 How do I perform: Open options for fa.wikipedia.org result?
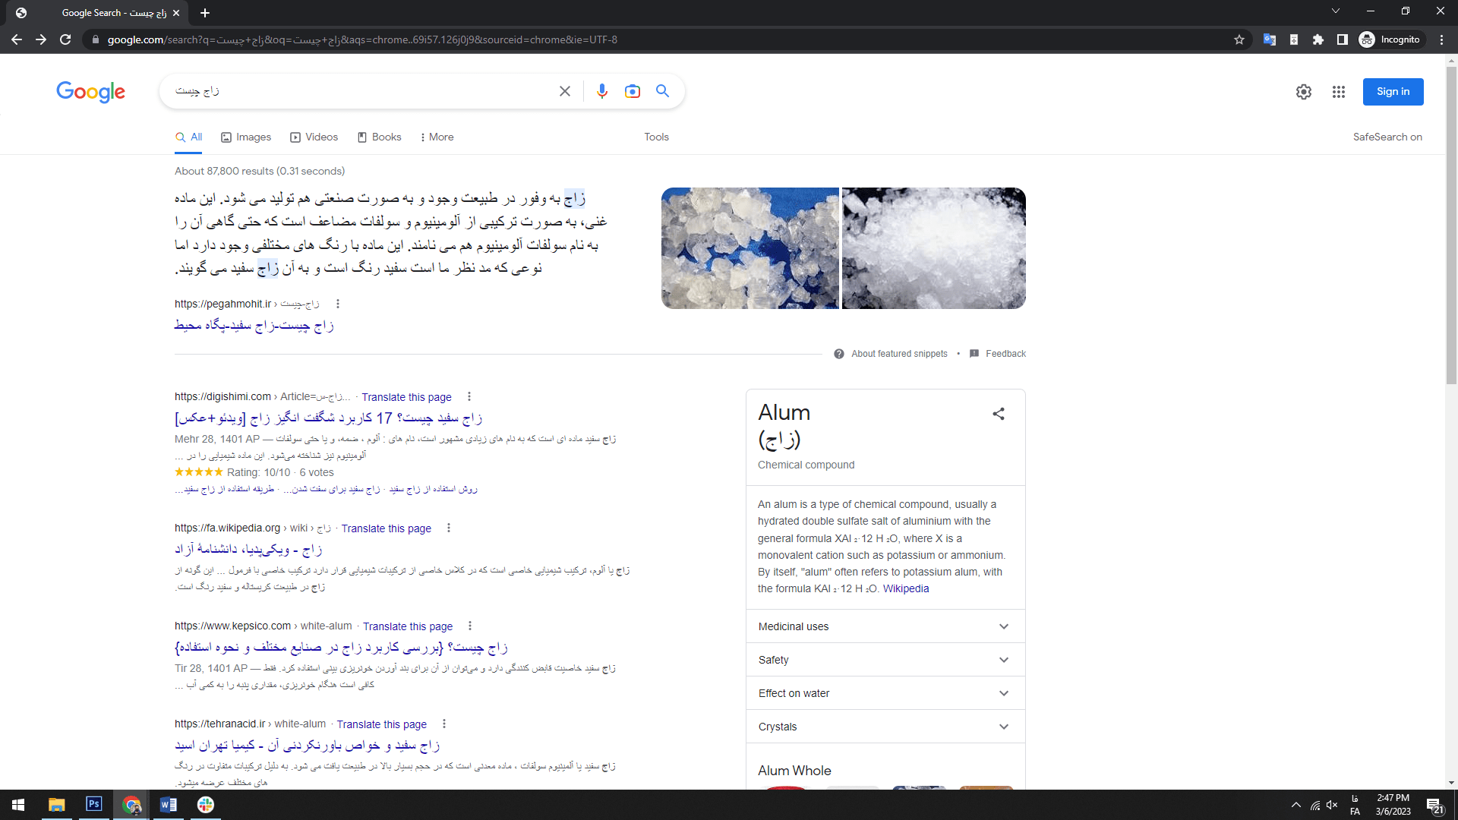pyautogui.click(x=449, y=528)
